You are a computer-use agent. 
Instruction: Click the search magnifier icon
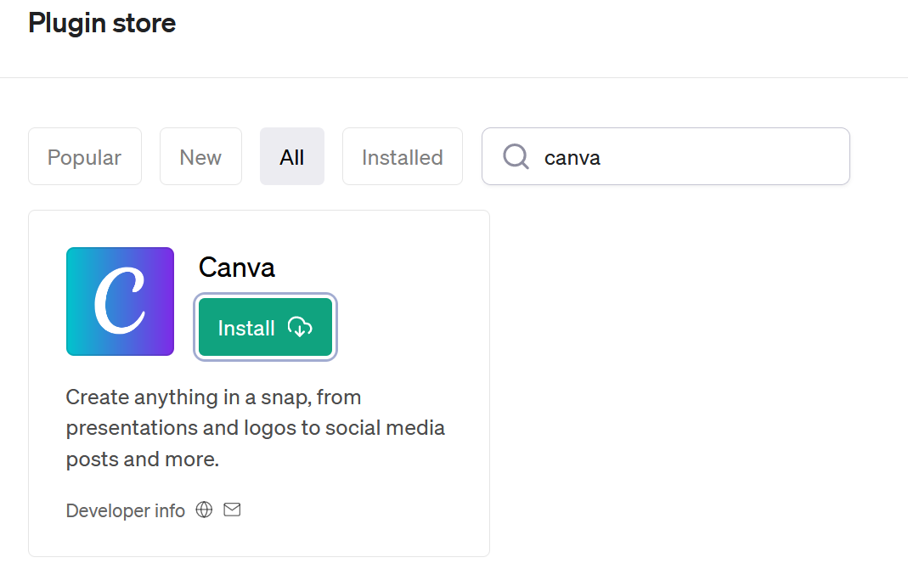click(516, 156)
